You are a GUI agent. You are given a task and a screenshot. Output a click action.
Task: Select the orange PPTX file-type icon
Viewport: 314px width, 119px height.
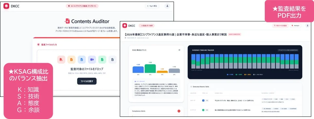click(x=71, y=59)
